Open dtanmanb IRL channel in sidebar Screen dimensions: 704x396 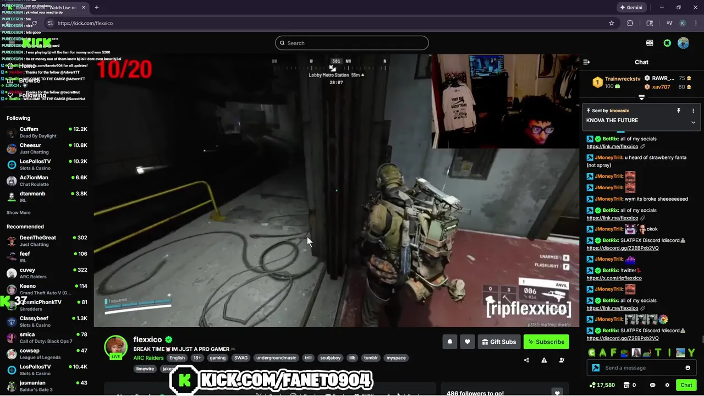[47, 197]
